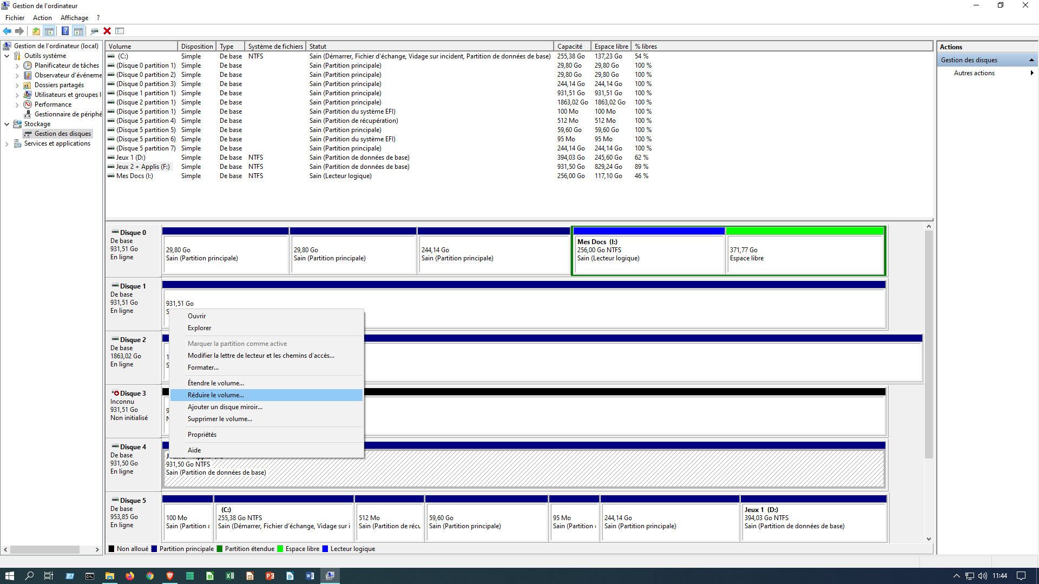Click the Up one level folder icon

[36, 31]
